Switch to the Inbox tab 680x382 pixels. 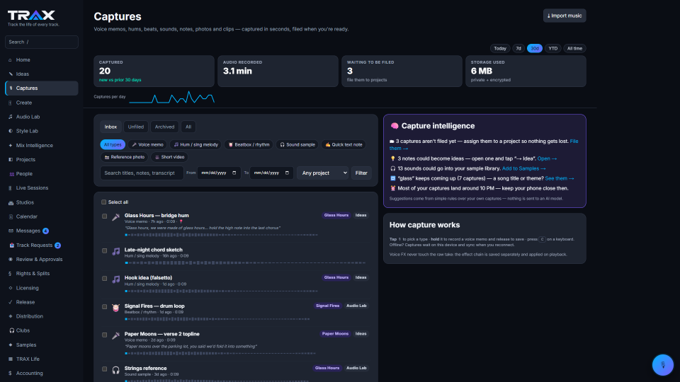[x=110, y=127]
